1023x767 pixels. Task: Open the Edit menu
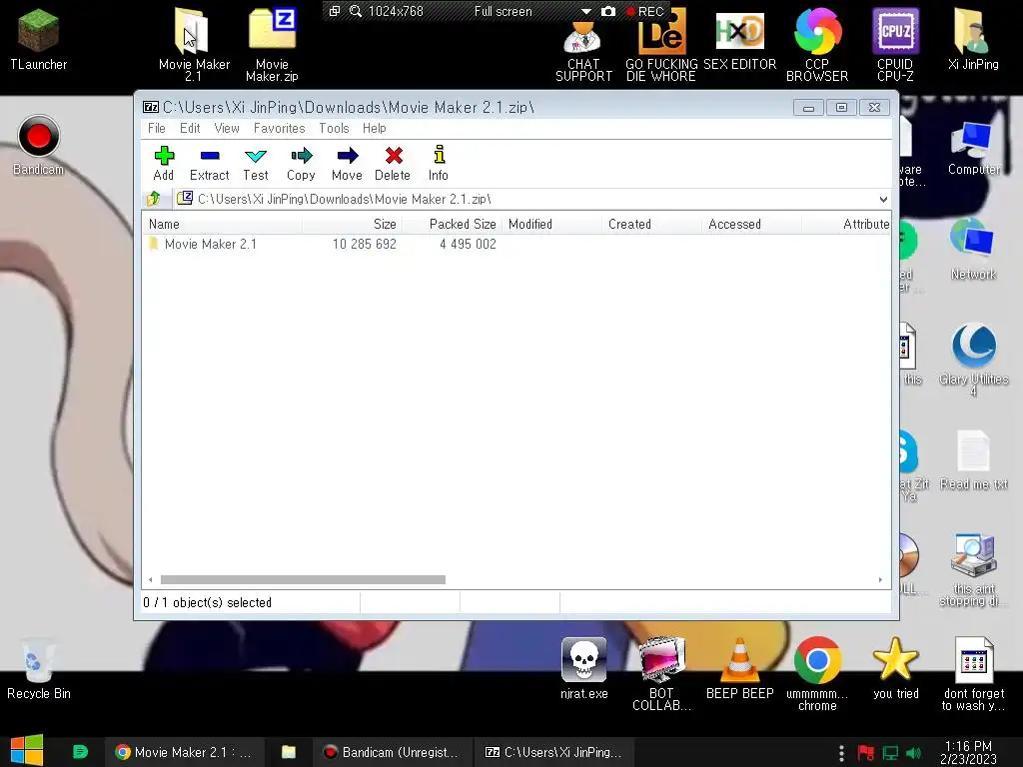[x=190, y=128]
